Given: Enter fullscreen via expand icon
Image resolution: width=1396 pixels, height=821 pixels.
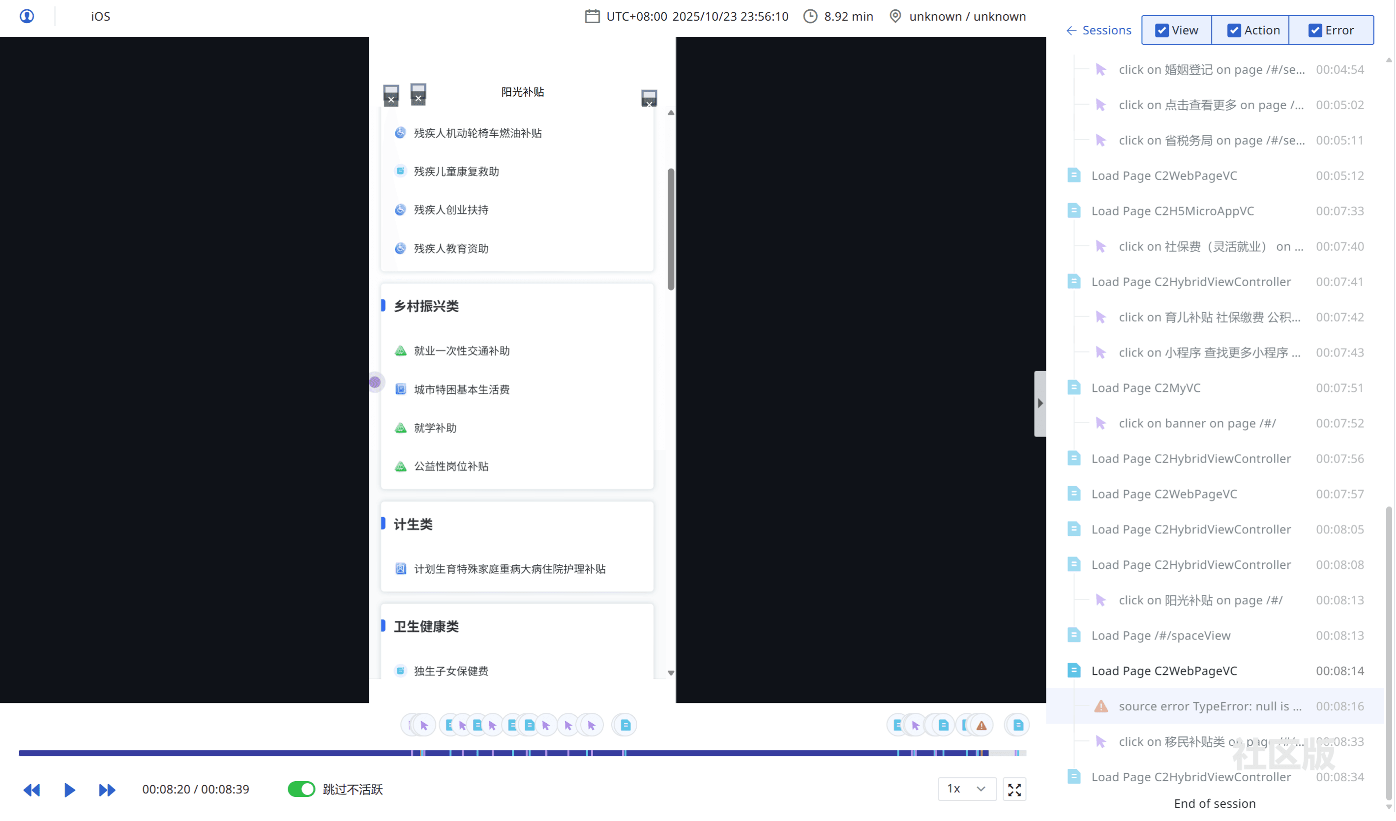Looking at the screenshot, I should point(1014,790).
